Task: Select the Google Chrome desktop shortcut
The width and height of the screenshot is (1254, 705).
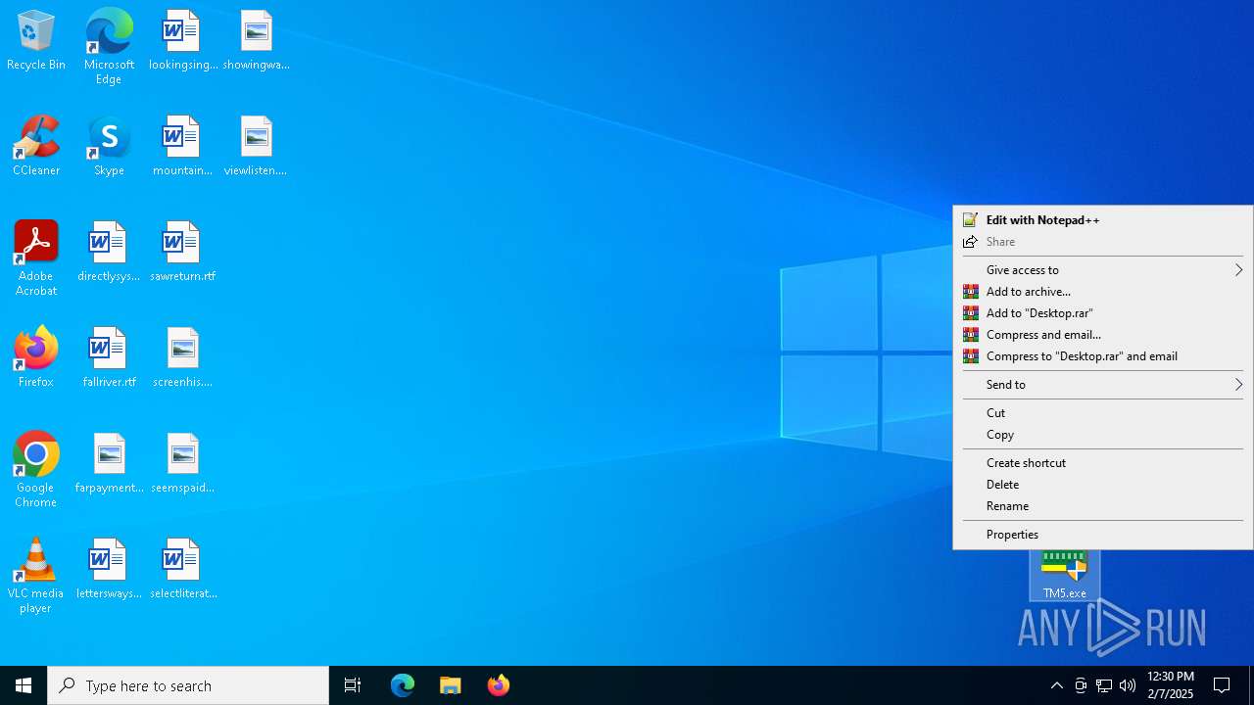Action: [x=36, y=470]
